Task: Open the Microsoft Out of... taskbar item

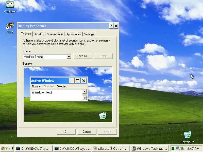Action: 111,148
